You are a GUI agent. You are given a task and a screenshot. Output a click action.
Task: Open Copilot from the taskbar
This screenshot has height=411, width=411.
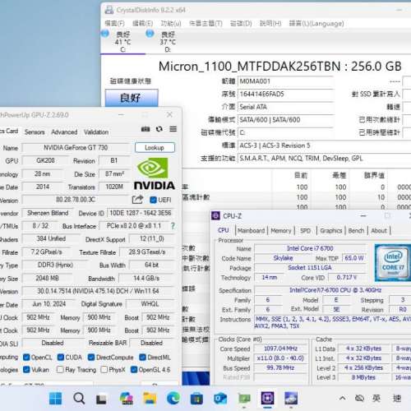click(x=127, y=399)
